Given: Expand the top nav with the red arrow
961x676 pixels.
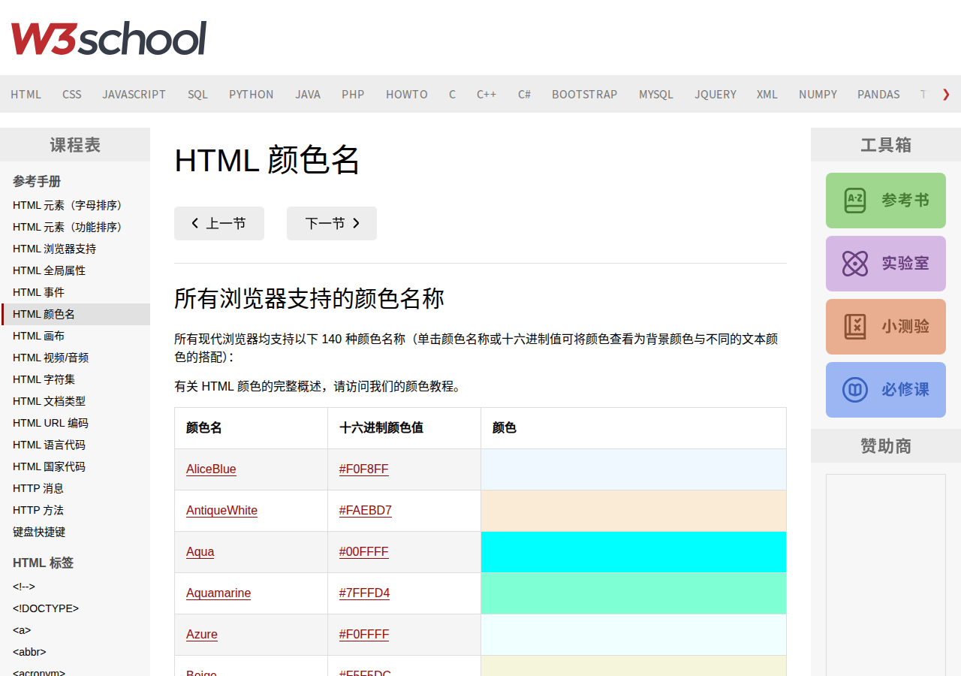Looking at the screenshot, I should (946, 94).
